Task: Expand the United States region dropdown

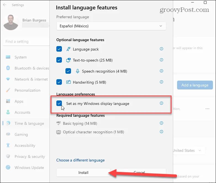Action: click(189, 150)
